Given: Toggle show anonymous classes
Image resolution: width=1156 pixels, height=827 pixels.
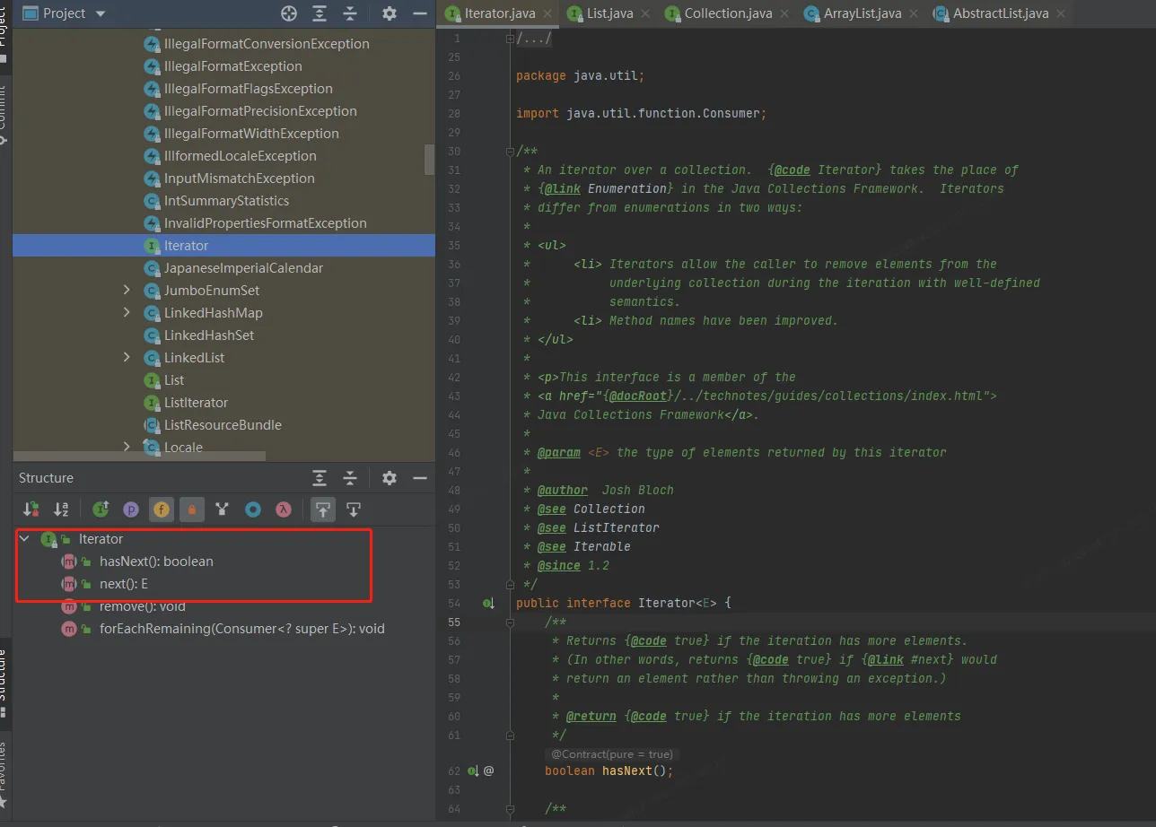Looking at the screenshot, I should click(253, 509).
